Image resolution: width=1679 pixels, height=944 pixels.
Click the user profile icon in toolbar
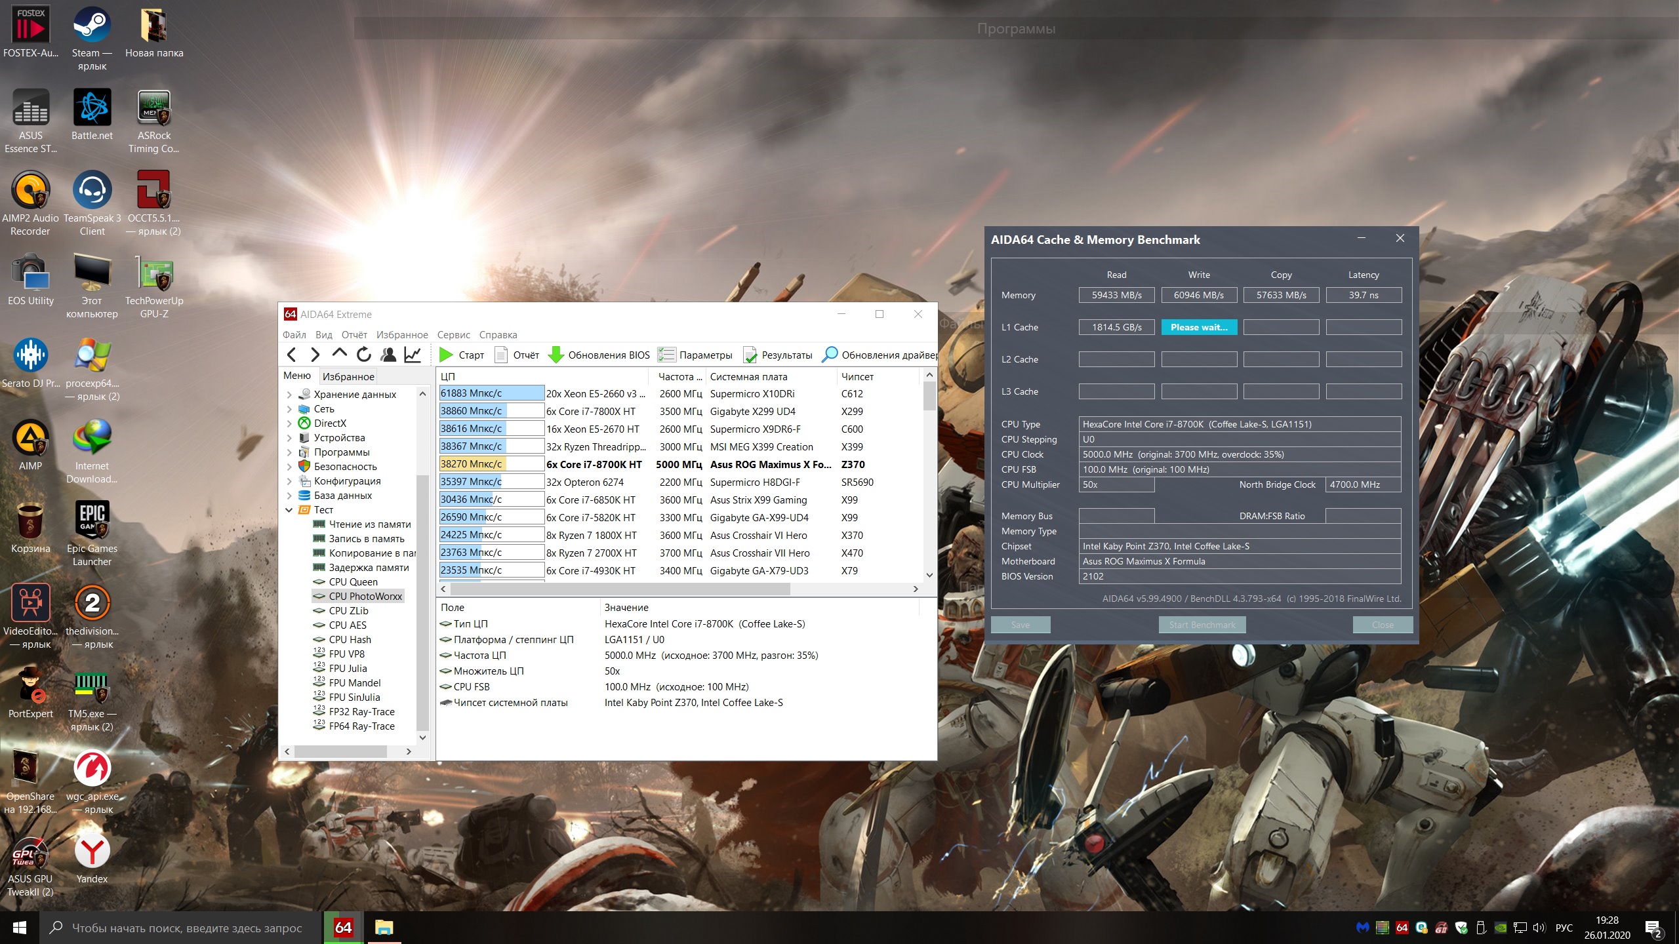click(388, 355)
